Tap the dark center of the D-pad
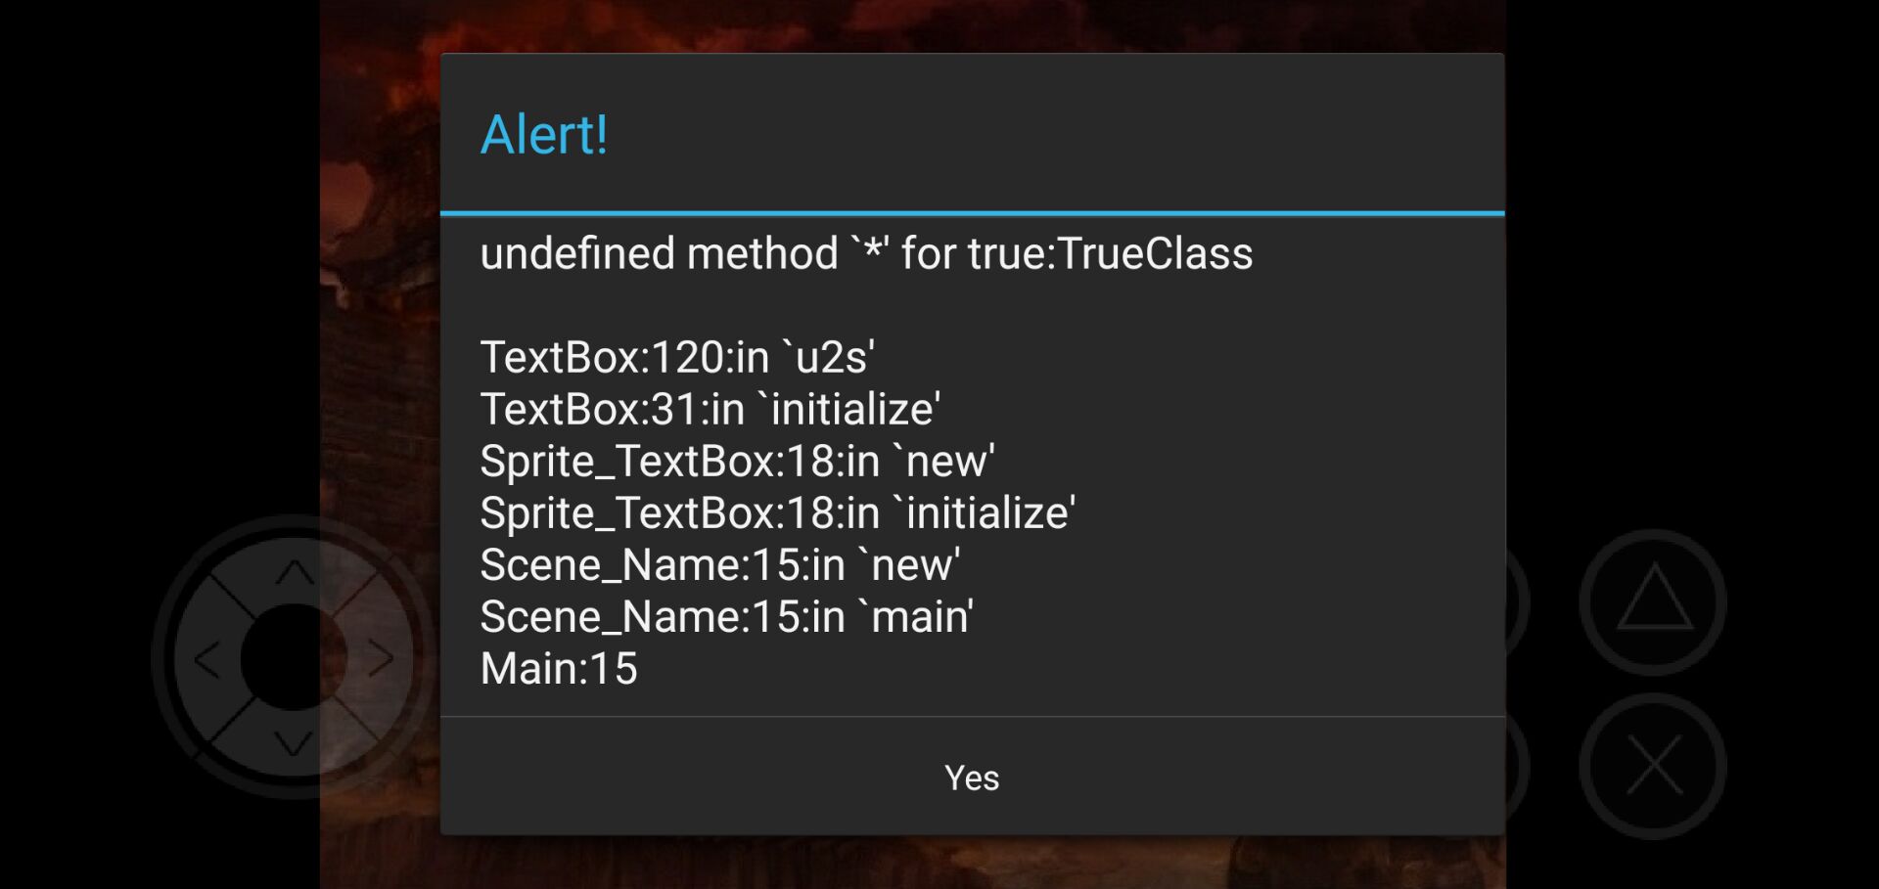1879x889 pixels. pyautogui.click(x=294, y=657)
